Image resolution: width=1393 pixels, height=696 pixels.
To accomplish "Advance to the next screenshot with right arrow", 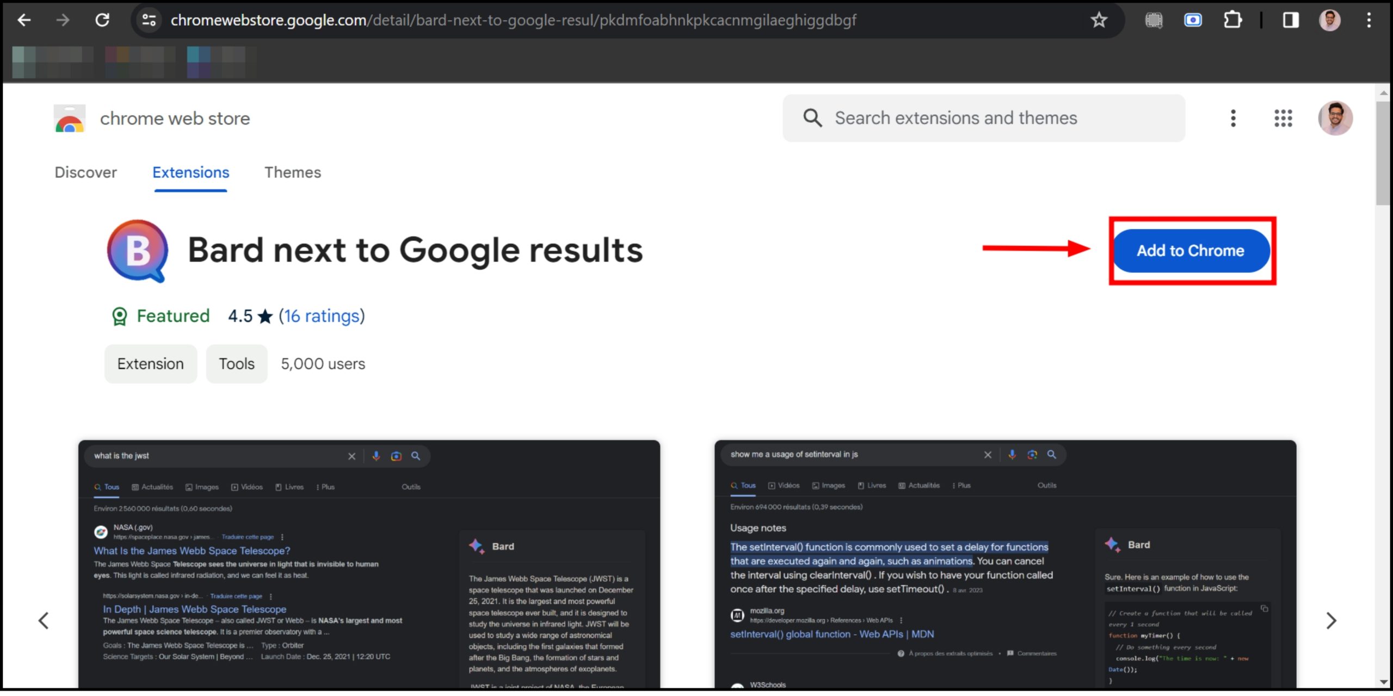I will 1331,620.
